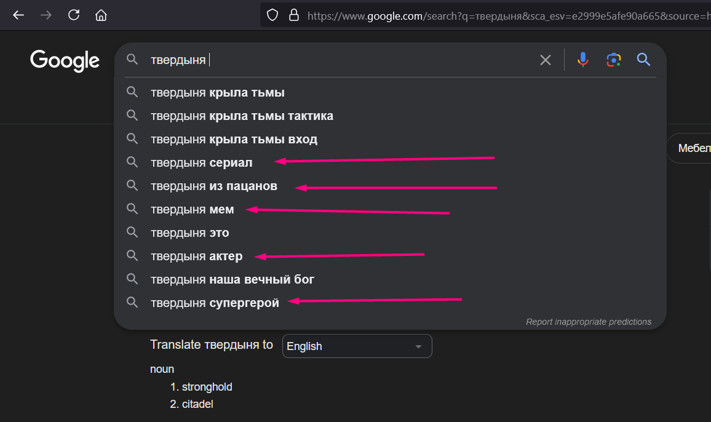Screen dimensions: 711x422
Task: Click the blue magnifier search button
Action: 643,60
